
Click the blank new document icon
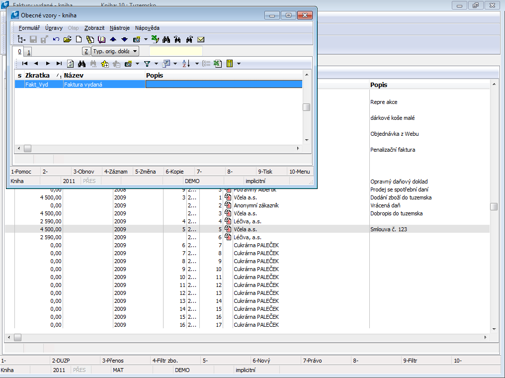(x=79, y=39)
